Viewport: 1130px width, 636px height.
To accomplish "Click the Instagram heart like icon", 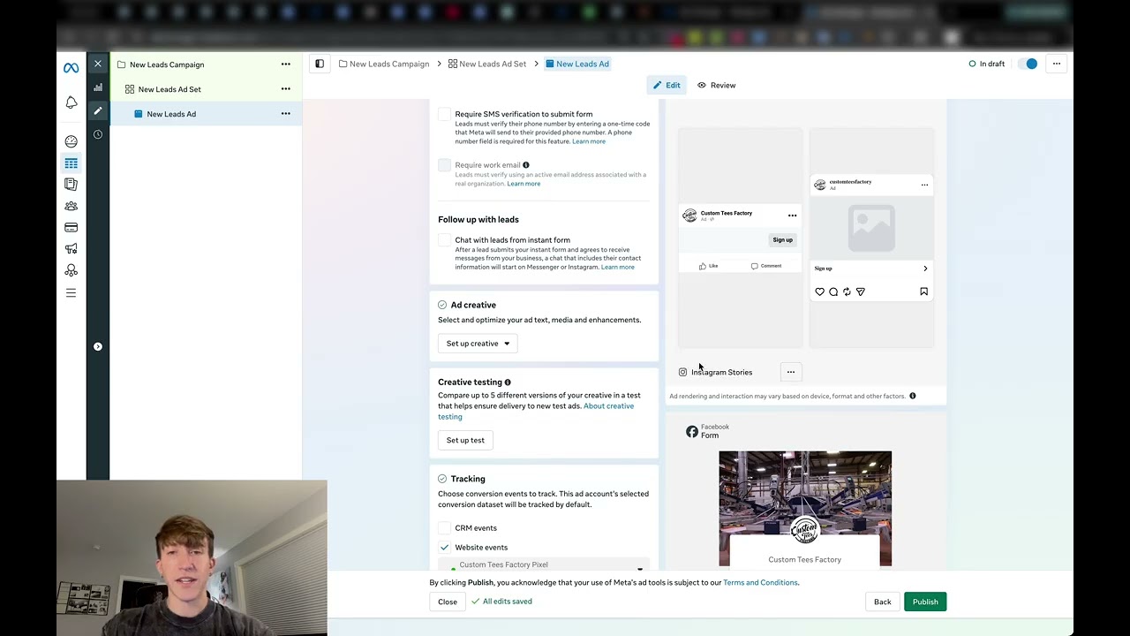I will pyautogui.click(x=820, y=291).
